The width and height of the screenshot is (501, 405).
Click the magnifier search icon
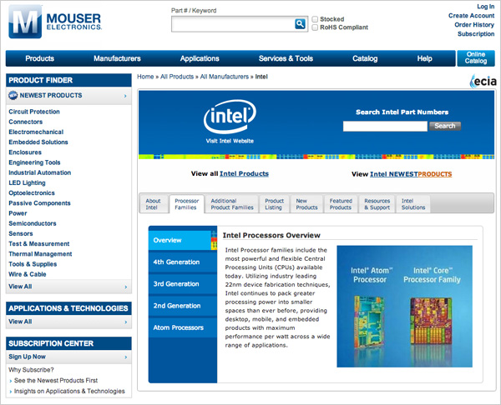click(x=300, y=24)
